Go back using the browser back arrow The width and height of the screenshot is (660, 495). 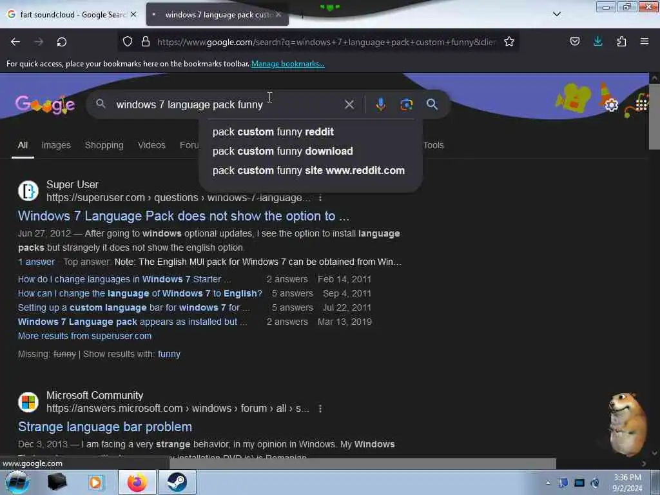(15, 42)
